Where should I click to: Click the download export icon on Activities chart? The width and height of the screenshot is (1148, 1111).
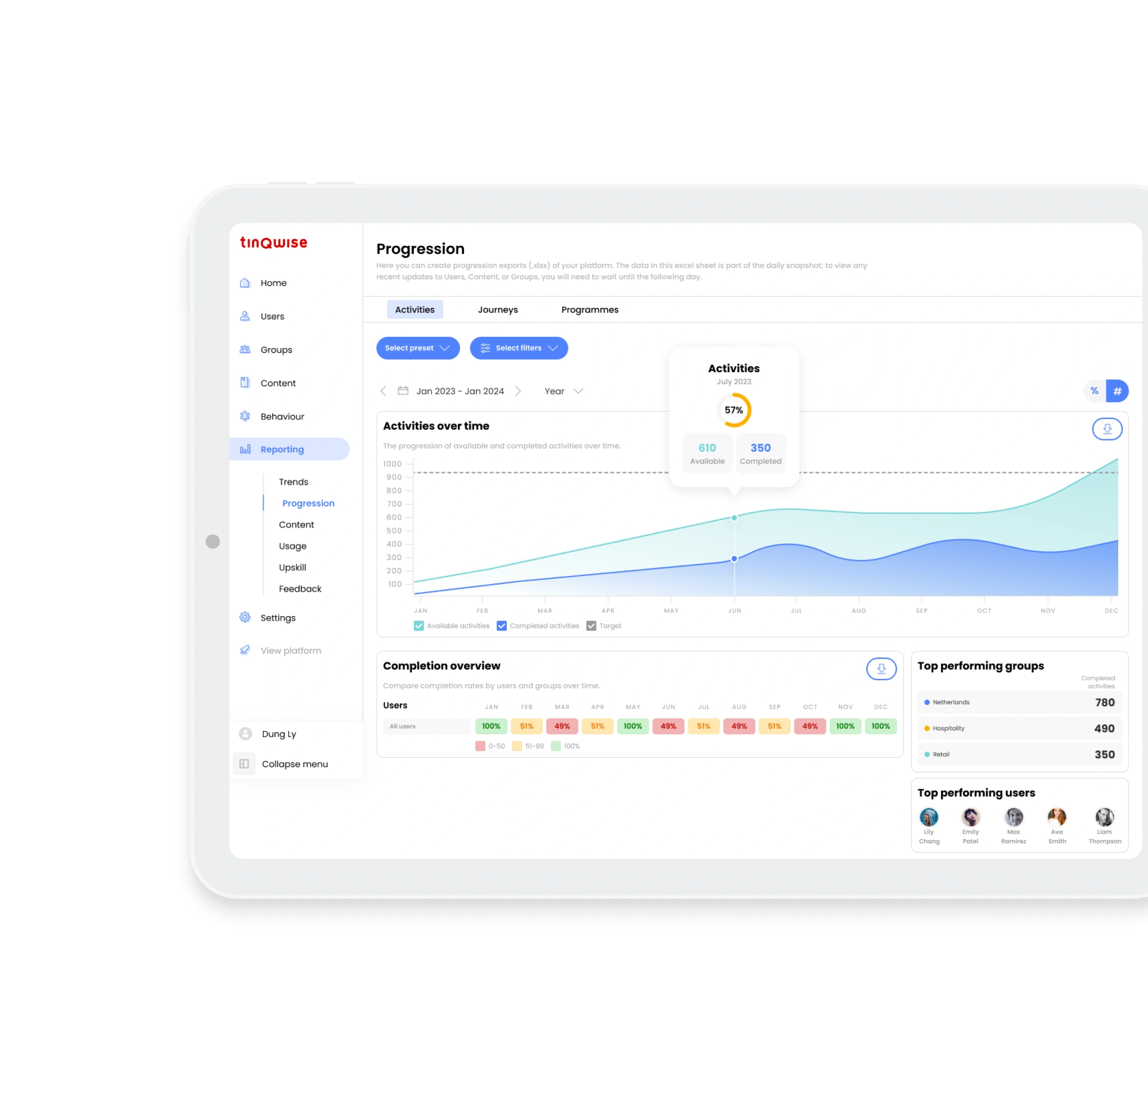coord(1107,428)
